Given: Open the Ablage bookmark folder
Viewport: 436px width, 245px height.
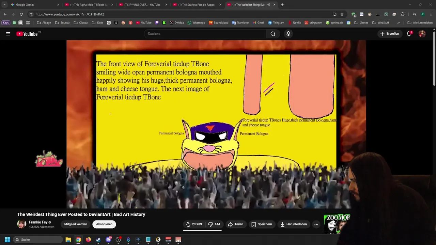Looking at the screenshot, I should [x=44, y=23].
